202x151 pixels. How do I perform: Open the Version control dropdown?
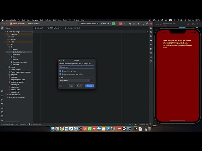[x=34, y=24]
